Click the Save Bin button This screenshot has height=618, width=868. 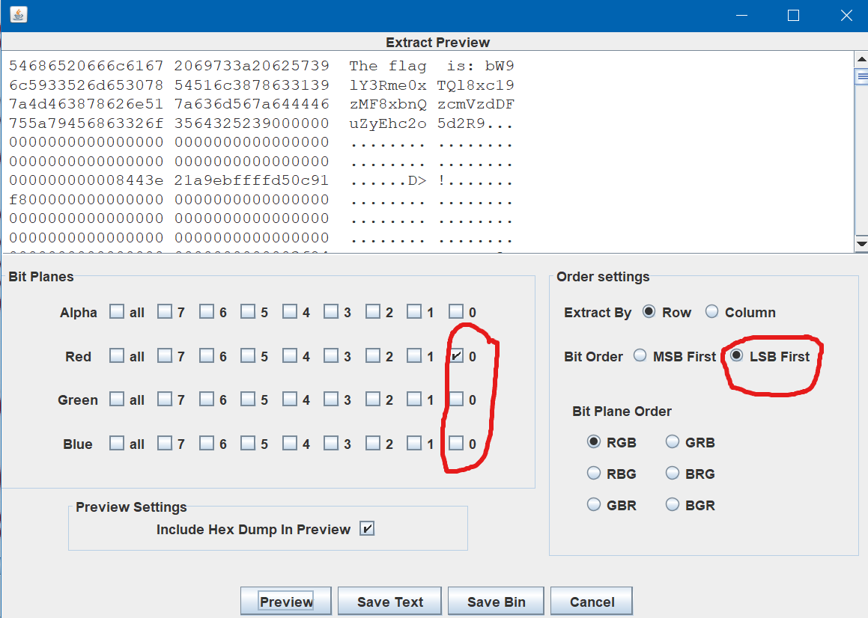(x=496, y=602)
